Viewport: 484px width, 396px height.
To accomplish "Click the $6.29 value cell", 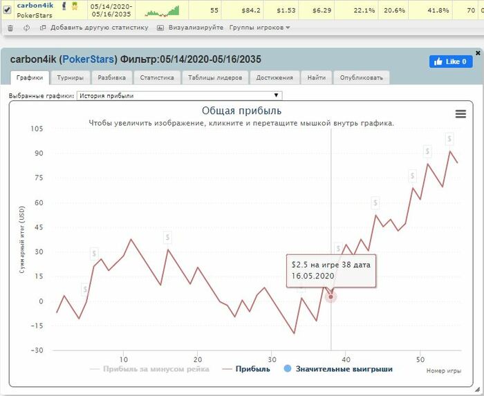I will click(x=322, y=10).
